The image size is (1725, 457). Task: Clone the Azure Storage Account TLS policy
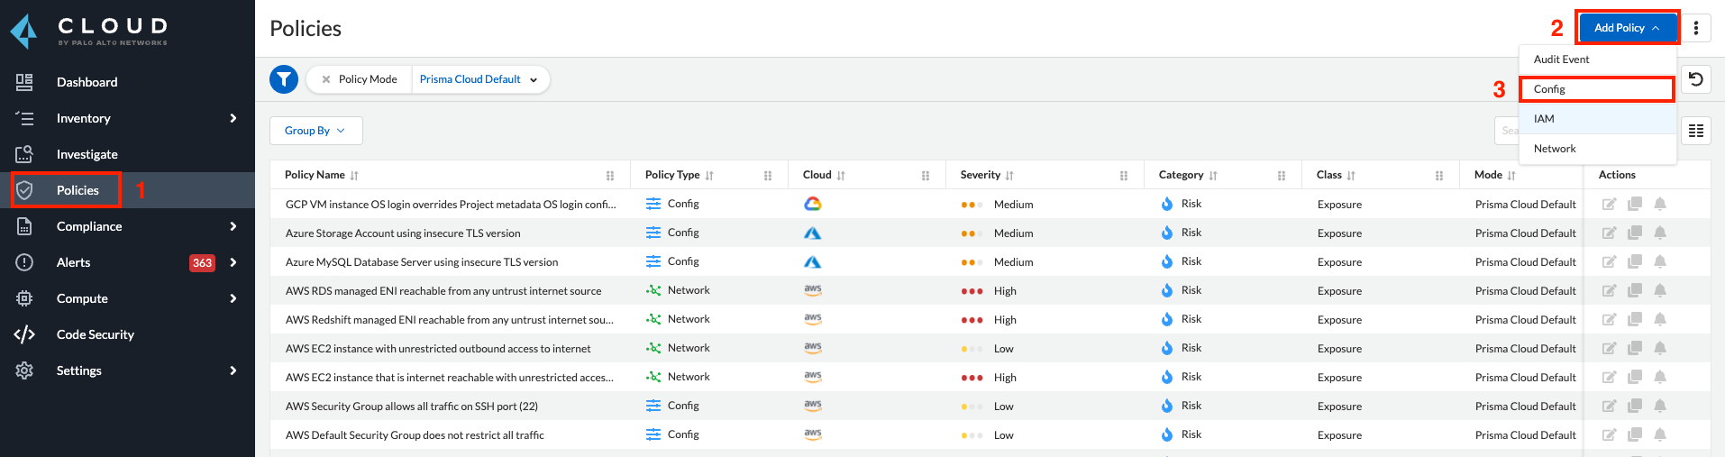(x=1634, y=233)
